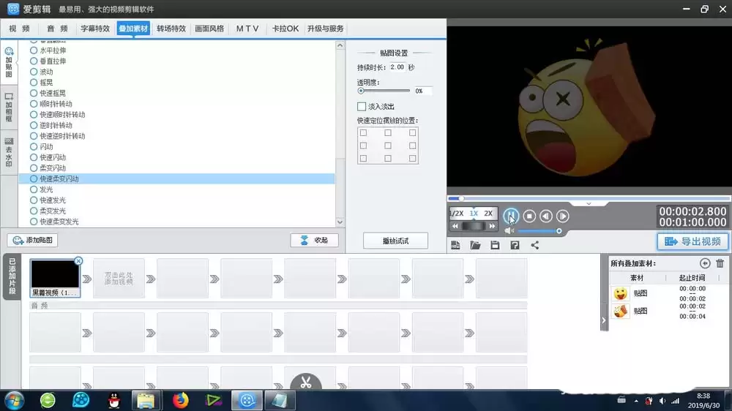The height and width of the screenshot is (411, 732).
Task: Tick the center quick position box
Action: click(x=388, y=146)
